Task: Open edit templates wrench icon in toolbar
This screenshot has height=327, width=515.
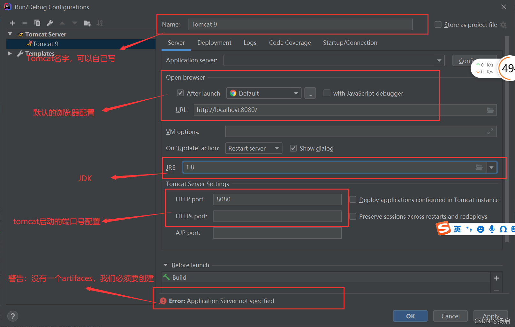Action: [x=50, y=23]
